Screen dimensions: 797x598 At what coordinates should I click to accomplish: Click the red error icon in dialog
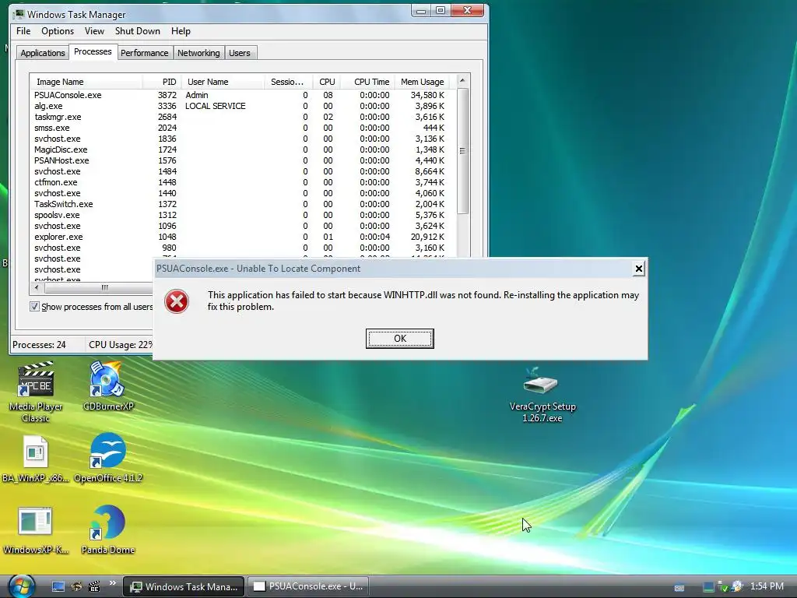(177, 301)
